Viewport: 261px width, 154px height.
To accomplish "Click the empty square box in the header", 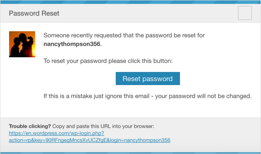I will tap(245, 13).
